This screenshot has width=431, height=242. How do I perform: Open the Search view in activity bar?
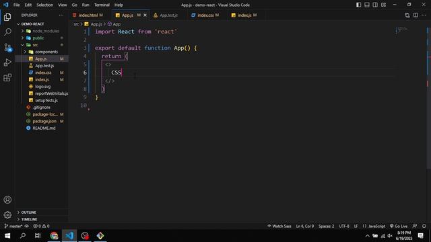click(x=7, y=32)
